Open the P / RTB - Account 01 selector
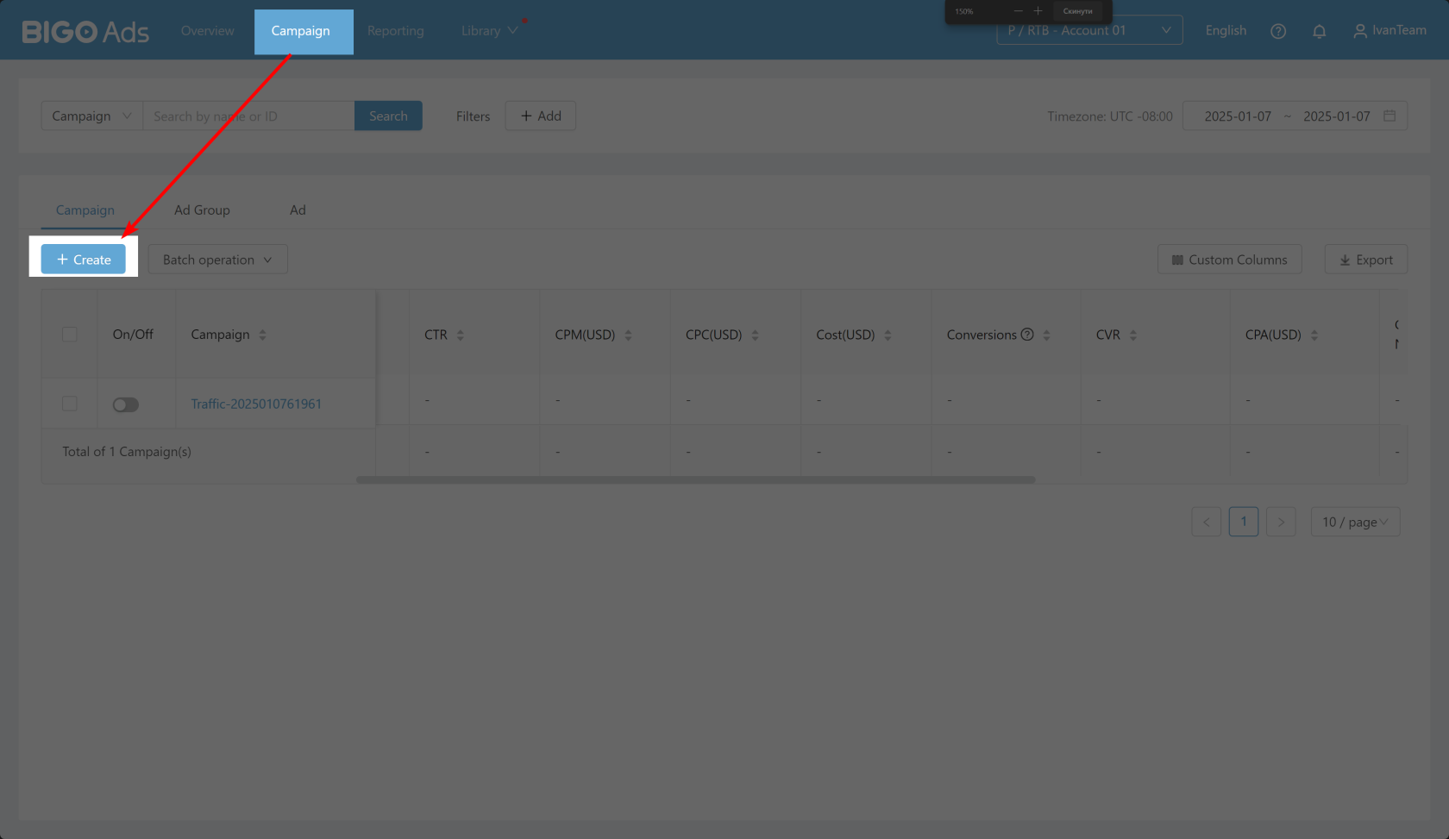The height and width of the screenshot is (839, 1449). [x=1089, y=30]
